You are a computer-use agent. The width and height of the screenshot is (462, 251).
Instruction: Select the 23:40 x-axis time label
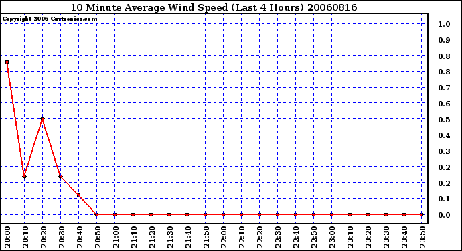click(404, 237)
